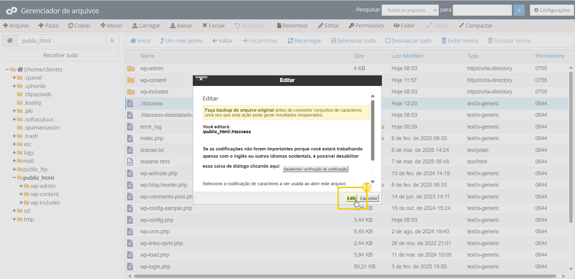This screenshot has width=575, height=279.
Task: Sort files by Name column
Action: [147, 56]
